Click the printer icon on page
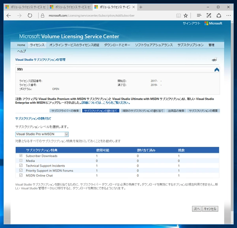 [x=214, y=59]
